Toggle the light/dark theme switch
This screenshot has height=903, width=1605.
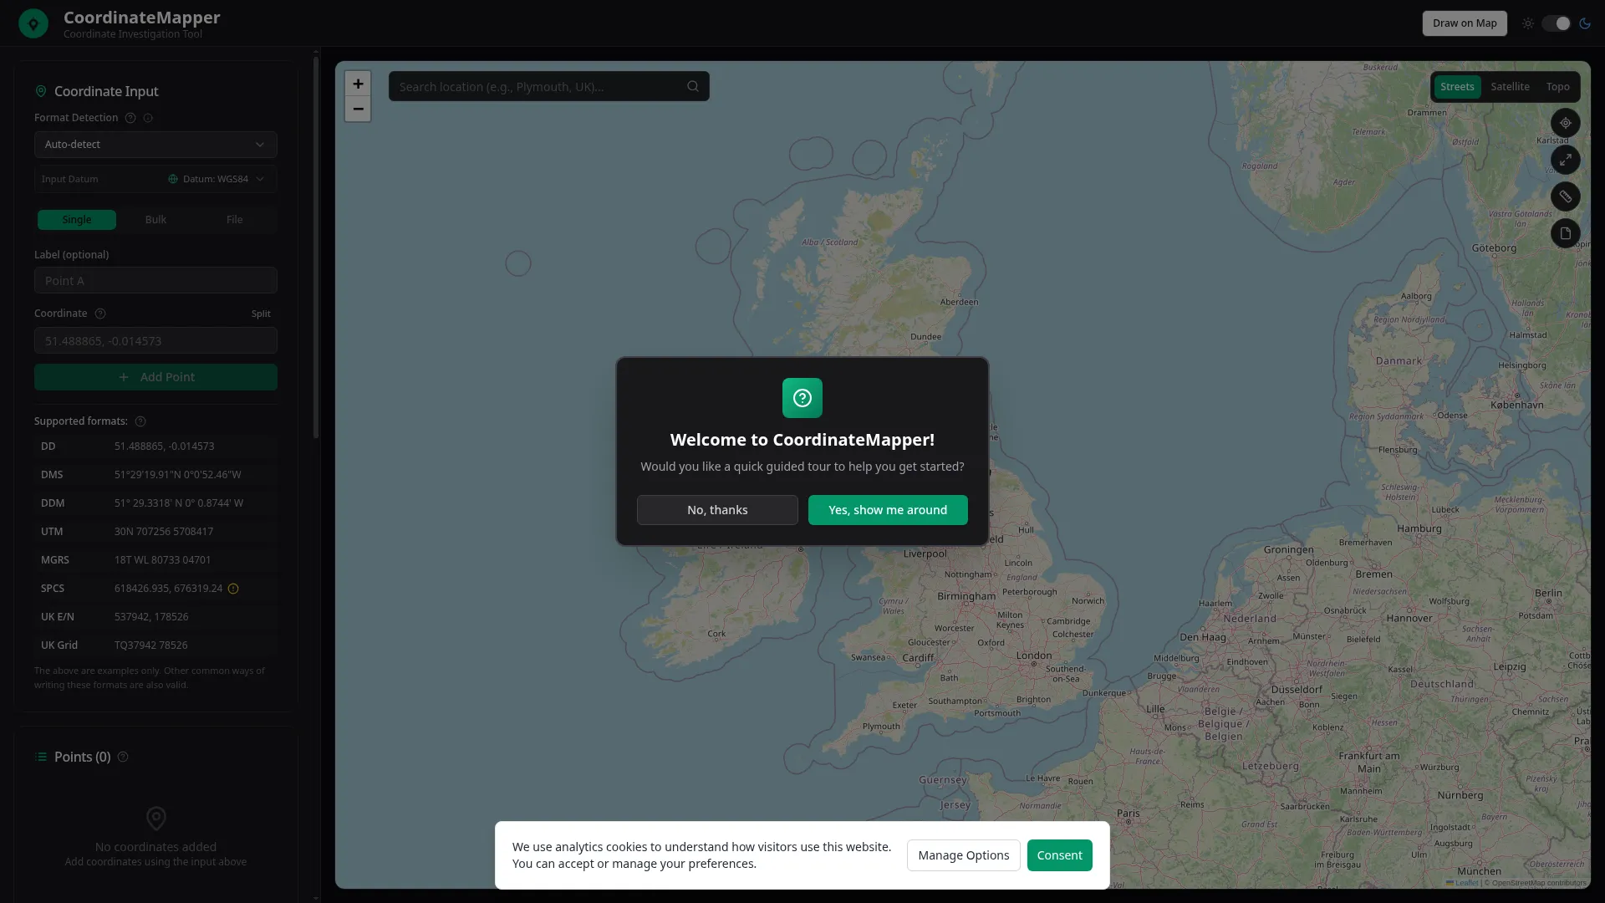click(1557, 23)
